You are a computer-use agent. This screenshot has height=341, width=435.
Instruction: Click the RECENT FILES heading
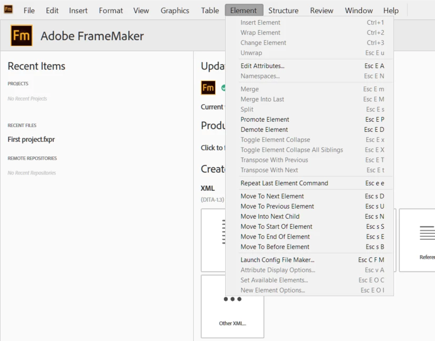[x=22, y=125]
